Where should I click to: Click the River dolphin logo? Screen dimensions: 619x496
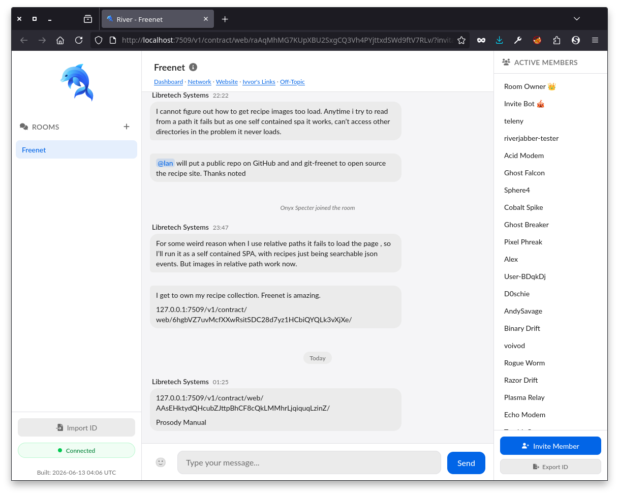tap(77, 82)
